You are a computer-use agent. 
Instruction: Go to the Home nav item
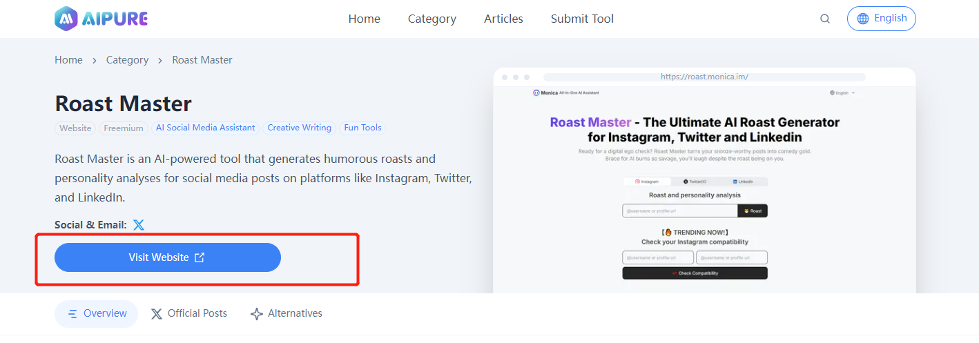click(364, 19)
